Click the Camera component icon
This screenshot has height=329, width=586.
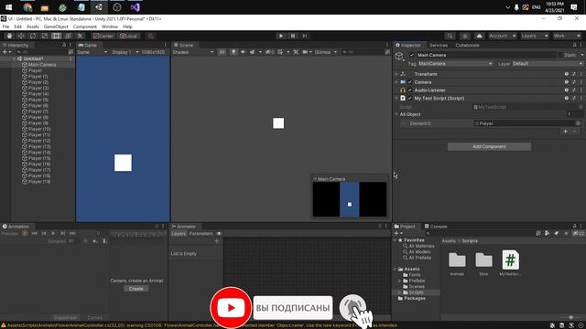tap(403, 82)
